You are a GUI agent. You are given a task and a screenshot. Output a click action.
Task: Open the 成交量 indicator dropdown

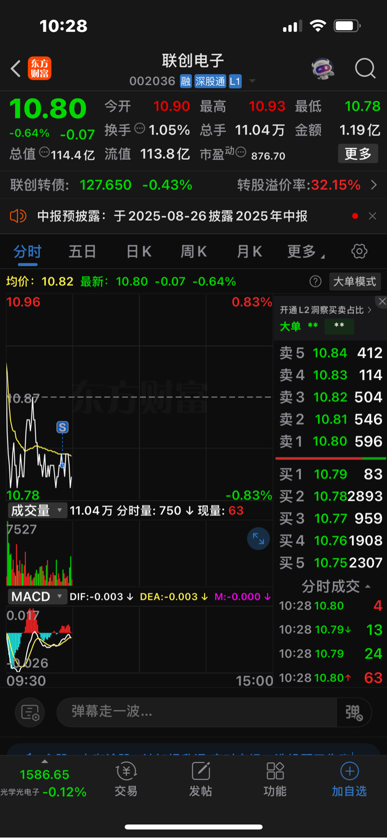point(37,510)
